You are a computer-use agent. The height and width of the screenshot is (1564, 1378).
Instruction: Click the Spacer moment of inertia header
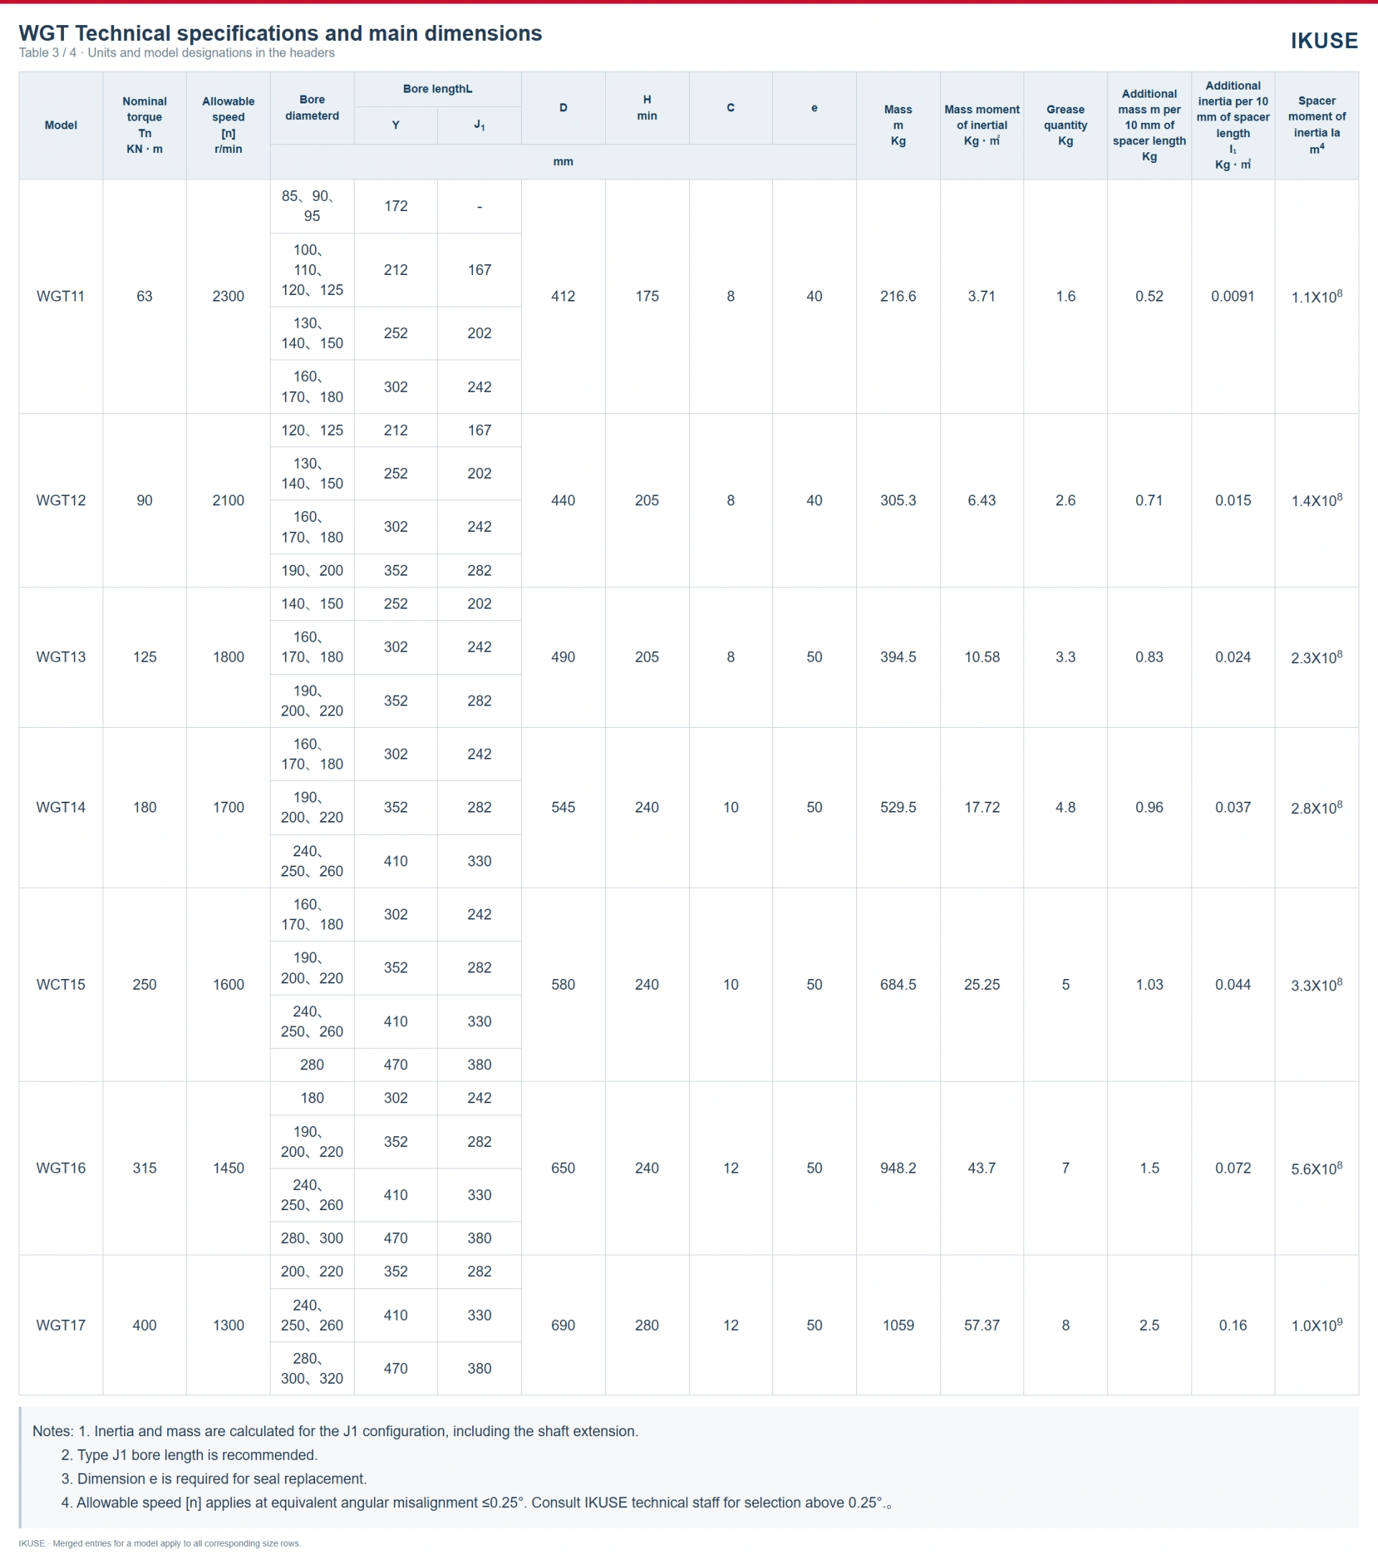tap(1317, 126)
